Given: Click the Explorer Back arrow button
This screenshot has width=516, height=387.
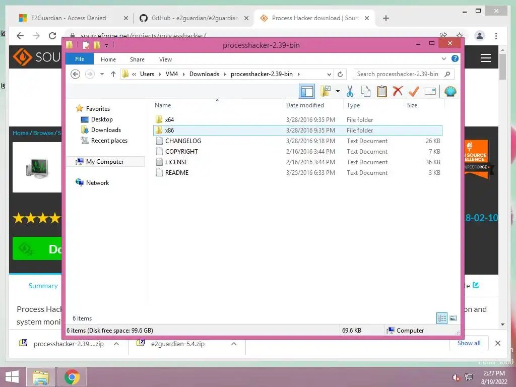Looking at the screenshot, I should point(76,74).
